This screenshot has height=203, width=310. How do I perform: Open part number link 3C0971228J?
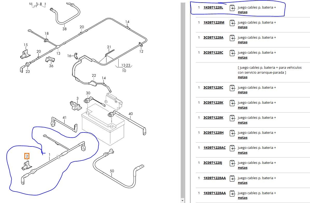coord(213,163)
